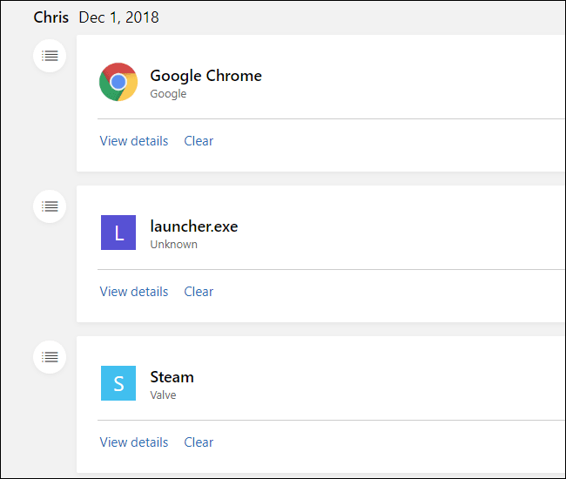The width and height of the screenshot is (566, 479).
Task: Click the Google Chrome logo icon
Action: click(118, 82)
